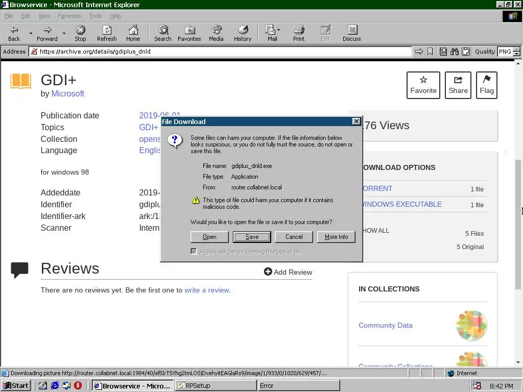Cancel the File Download dialog
Viewport: 523px width, 392px height.
[x=294, y=237]
